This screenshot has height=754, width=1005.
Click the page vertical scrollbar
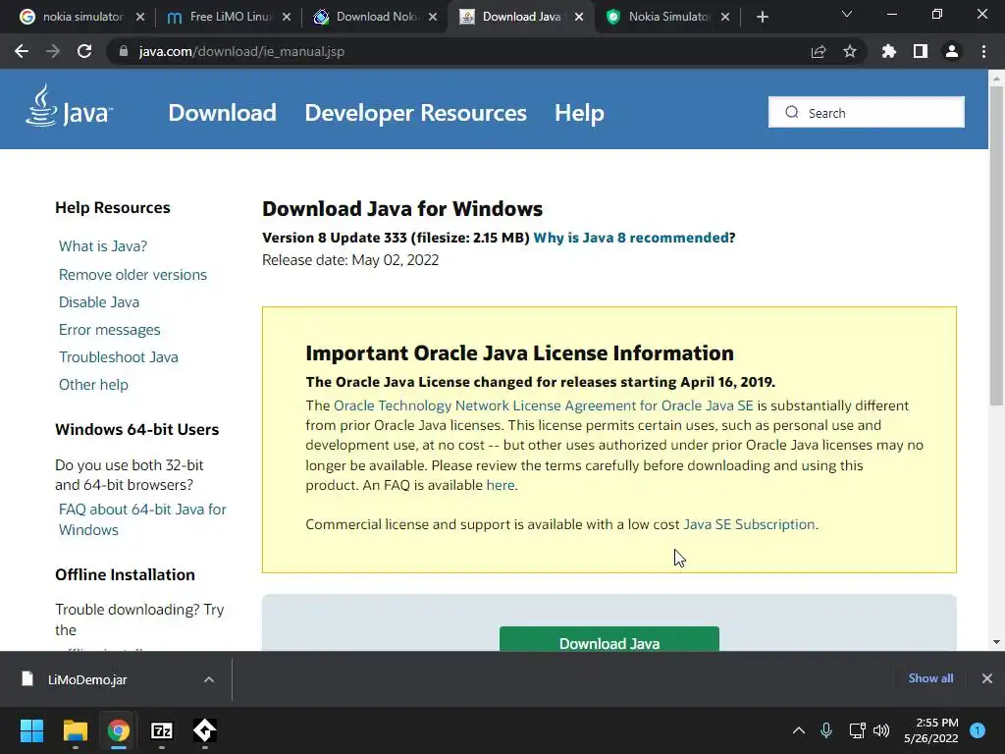[996, 245]
